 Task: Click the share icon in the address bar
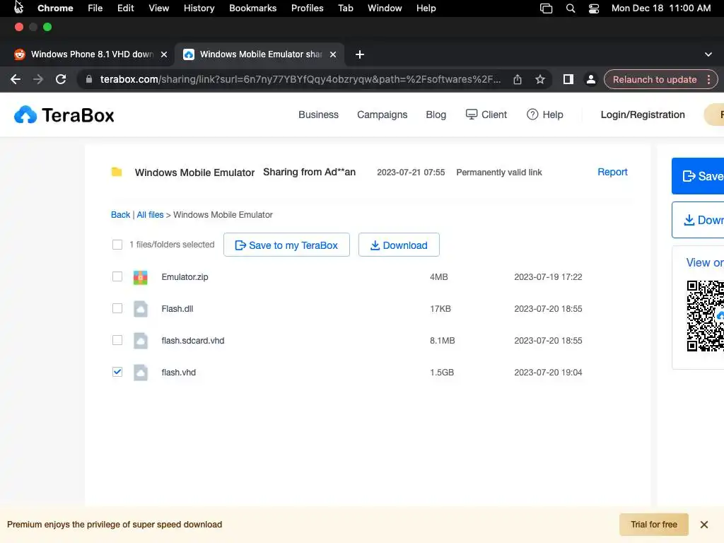(x=518, y=79)
